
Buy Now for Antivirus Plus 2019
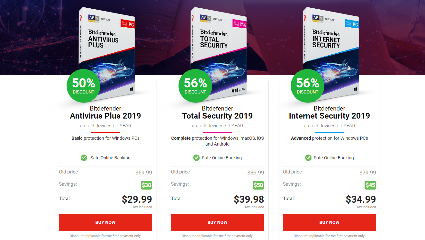105,222
